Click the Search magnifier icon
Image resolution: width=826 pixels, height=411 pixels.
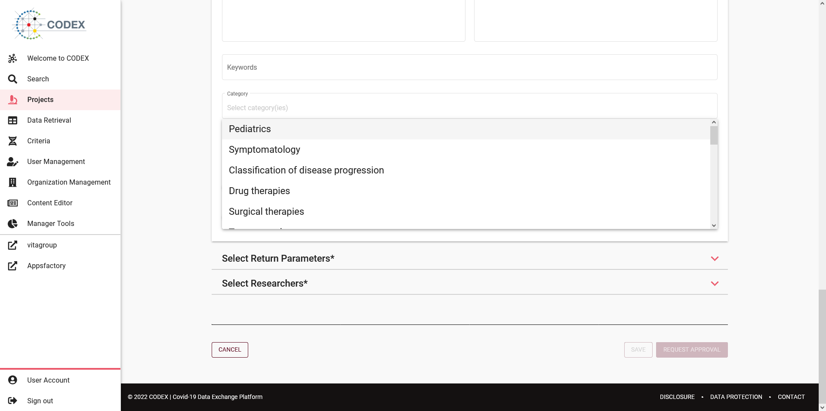coord(12,79)
